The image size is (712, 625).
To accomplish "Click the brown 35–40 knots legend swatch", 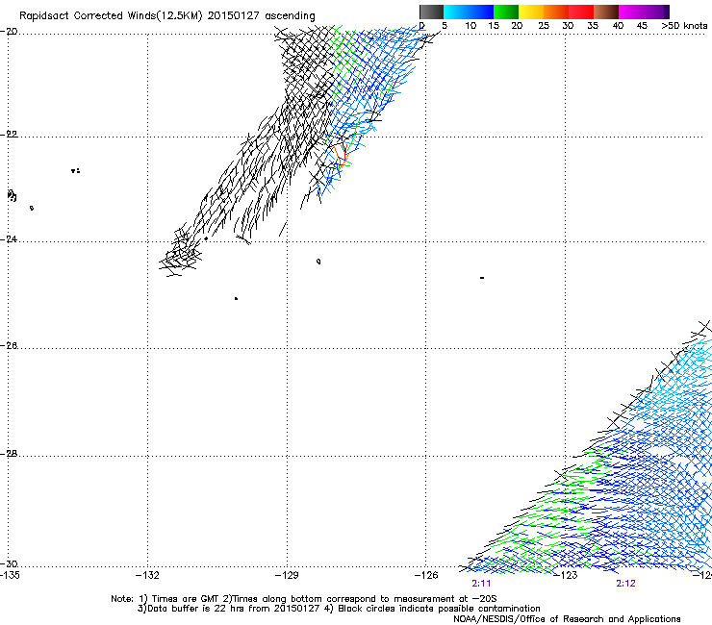I will pos(606,12).
